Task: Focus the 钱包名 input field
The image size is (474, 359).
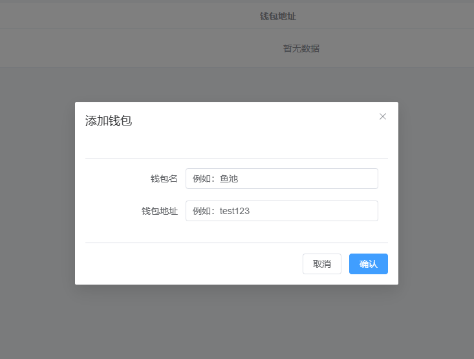Action: point(281,179)
